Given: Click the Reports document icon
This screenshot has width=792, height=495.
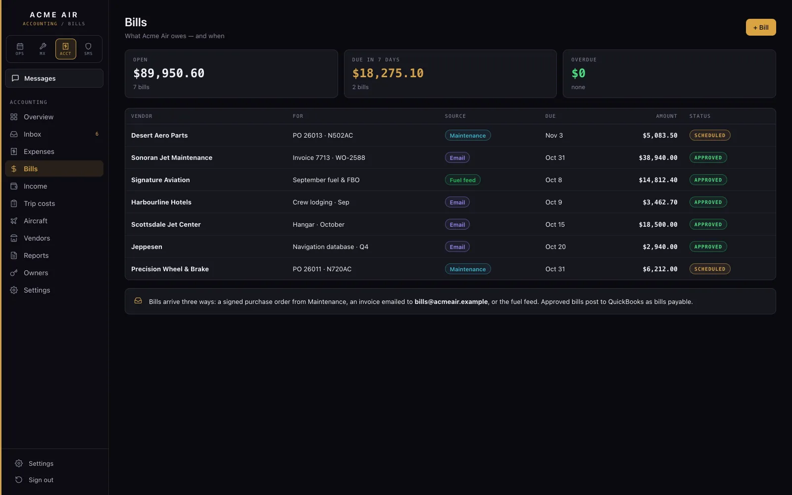Looking at the screenshot, I should pos(14,255).
